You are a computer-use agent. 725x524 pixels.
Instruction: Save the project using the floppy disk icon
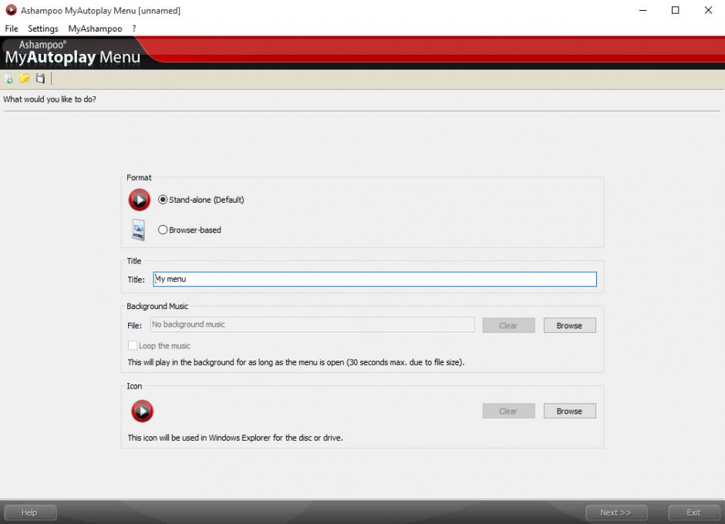pyautogui.click(x=41, y=79)
